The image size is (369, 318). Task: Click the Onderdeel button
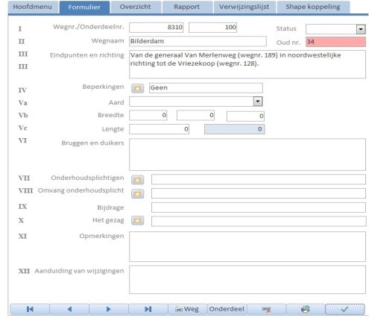coord(227,309)
